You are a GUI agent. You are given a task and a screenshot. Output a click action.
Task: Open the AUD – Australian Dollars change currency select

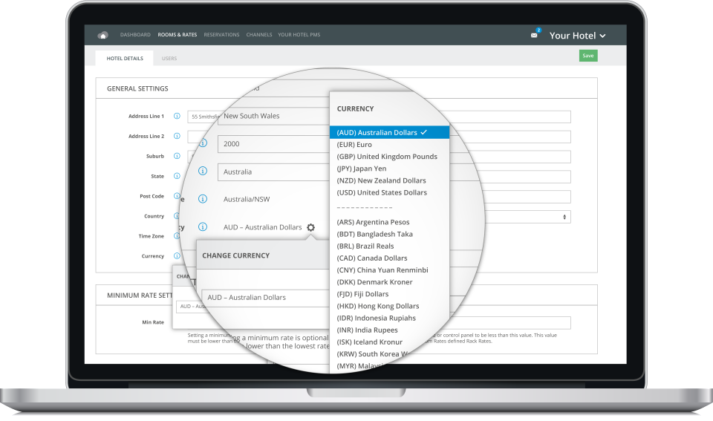click(x=266, y=297)
